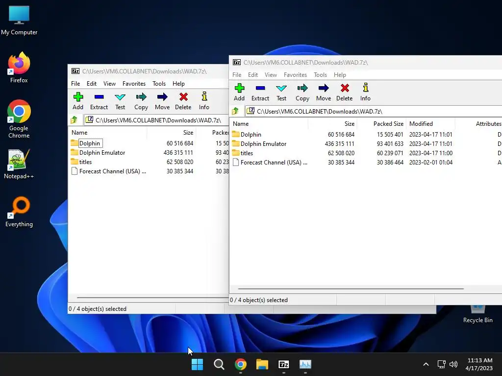Click the taskbar search icon
This screenshot has height=376, width=502.
[x=219, y=364]
